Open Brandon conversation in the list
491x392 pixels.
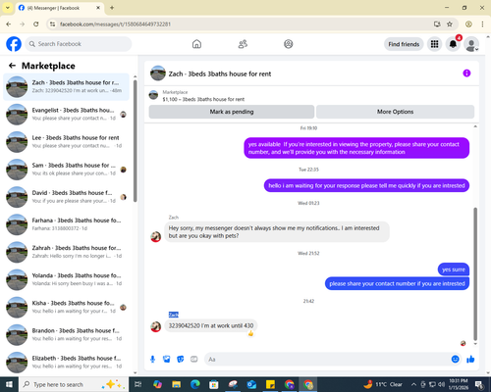click(67, 334)
